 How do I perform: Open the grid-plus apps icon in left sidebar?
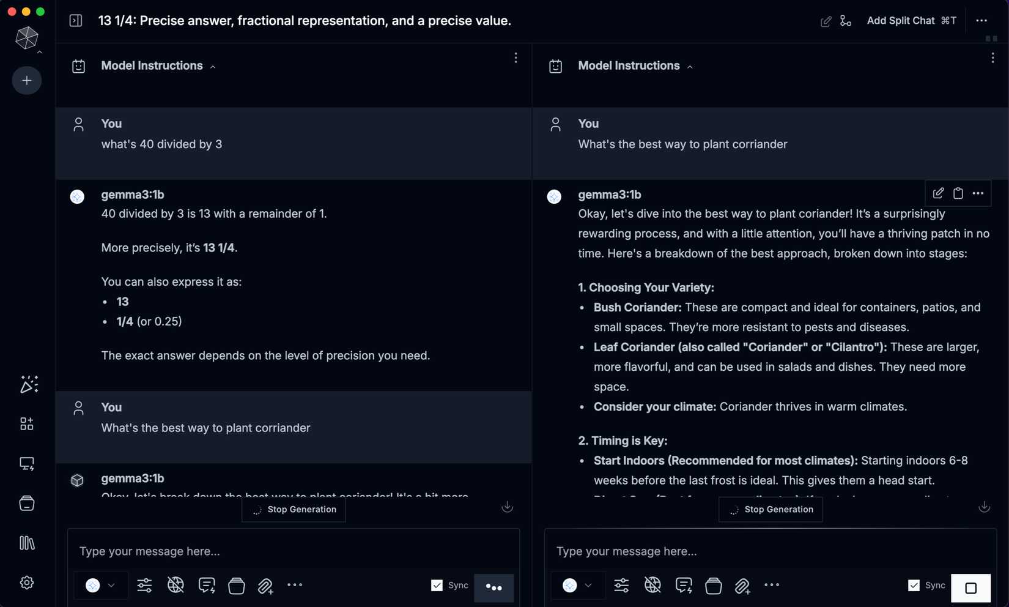click(x=27, y=424)
